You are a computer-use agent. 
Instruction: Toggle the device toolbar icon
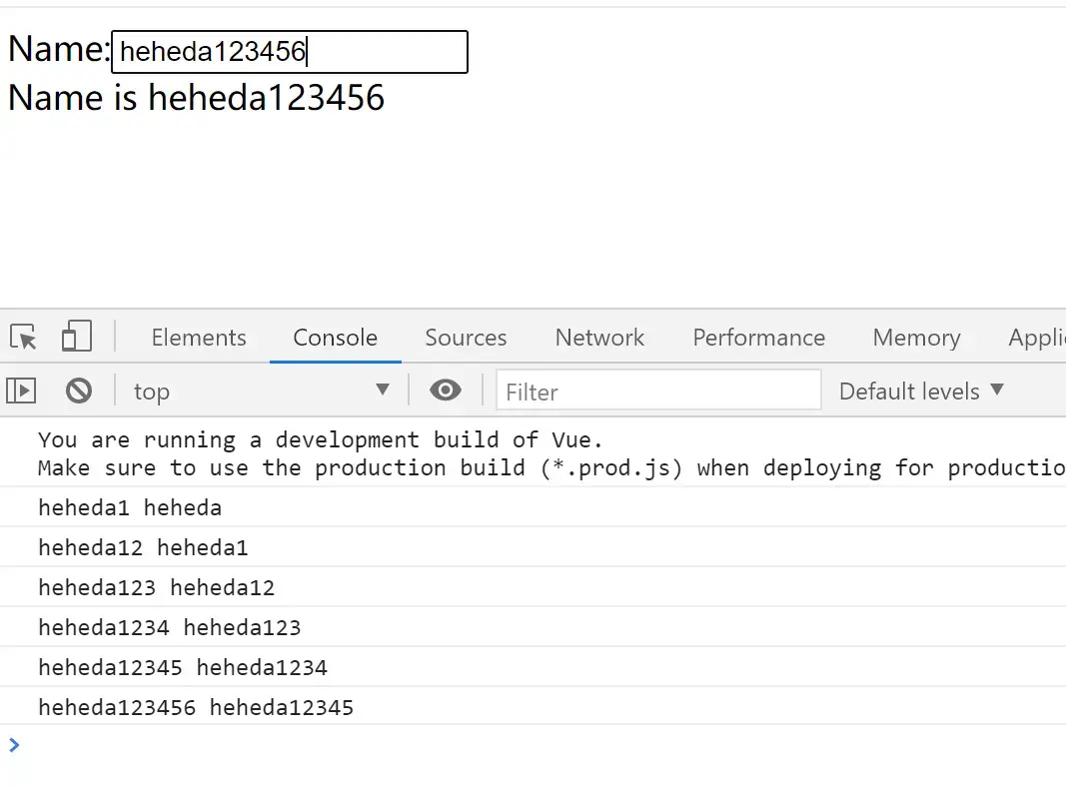click(x=76, y=337)
